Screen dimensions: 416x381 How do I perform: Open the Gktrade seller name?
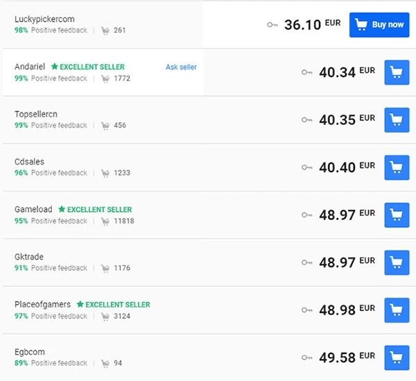30,257
